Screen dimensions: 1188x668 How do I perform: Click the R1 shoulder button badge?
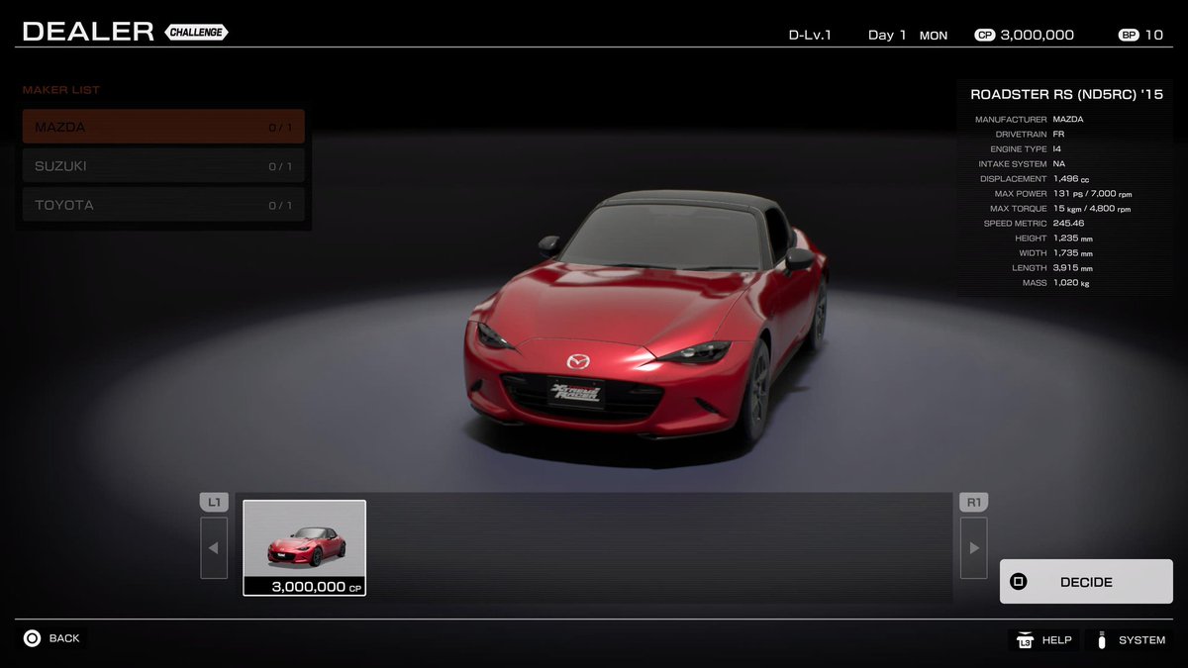(x=973, y=502)
